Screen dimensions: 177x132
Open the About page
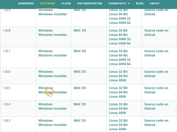pyautogui.click(x=154, y=4)
